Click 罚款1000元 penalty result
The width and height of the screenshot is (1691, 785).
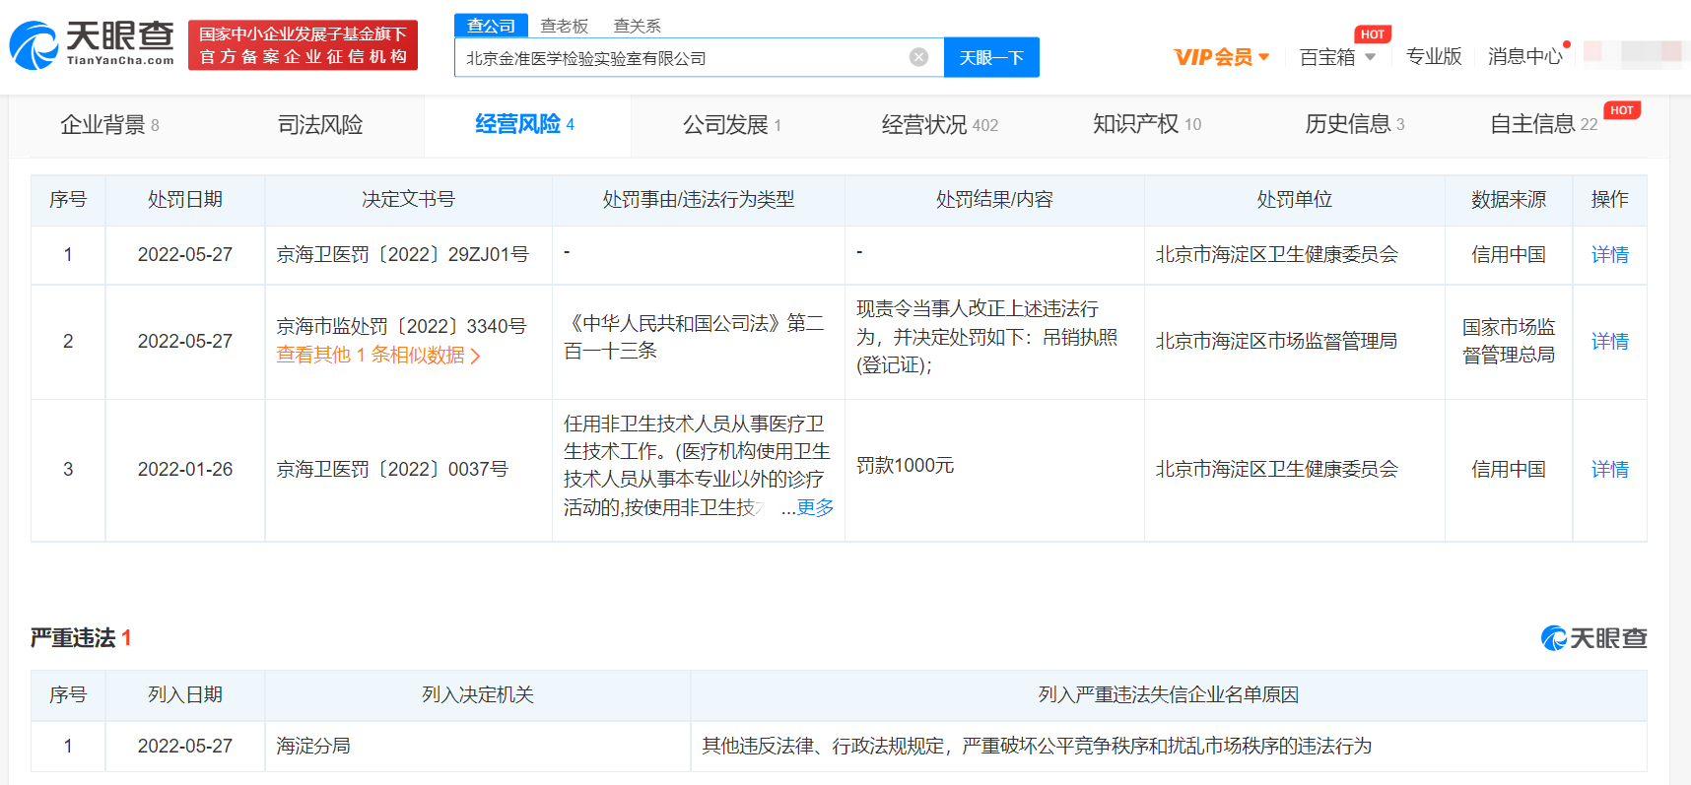pos(905,466)
